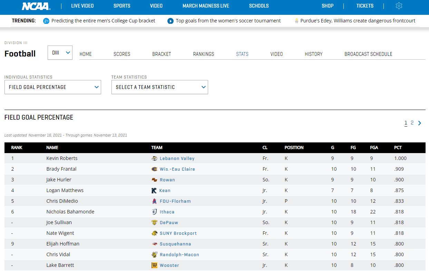
Task: Open the Wooster team link
Action: 169,265
